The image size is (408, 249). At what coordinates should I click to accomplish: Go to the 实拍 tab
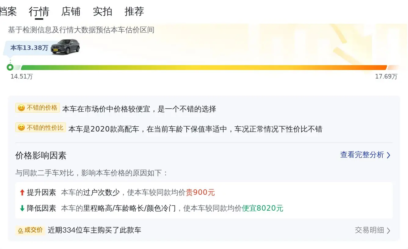pyautogui.click(x=103, y=12)
